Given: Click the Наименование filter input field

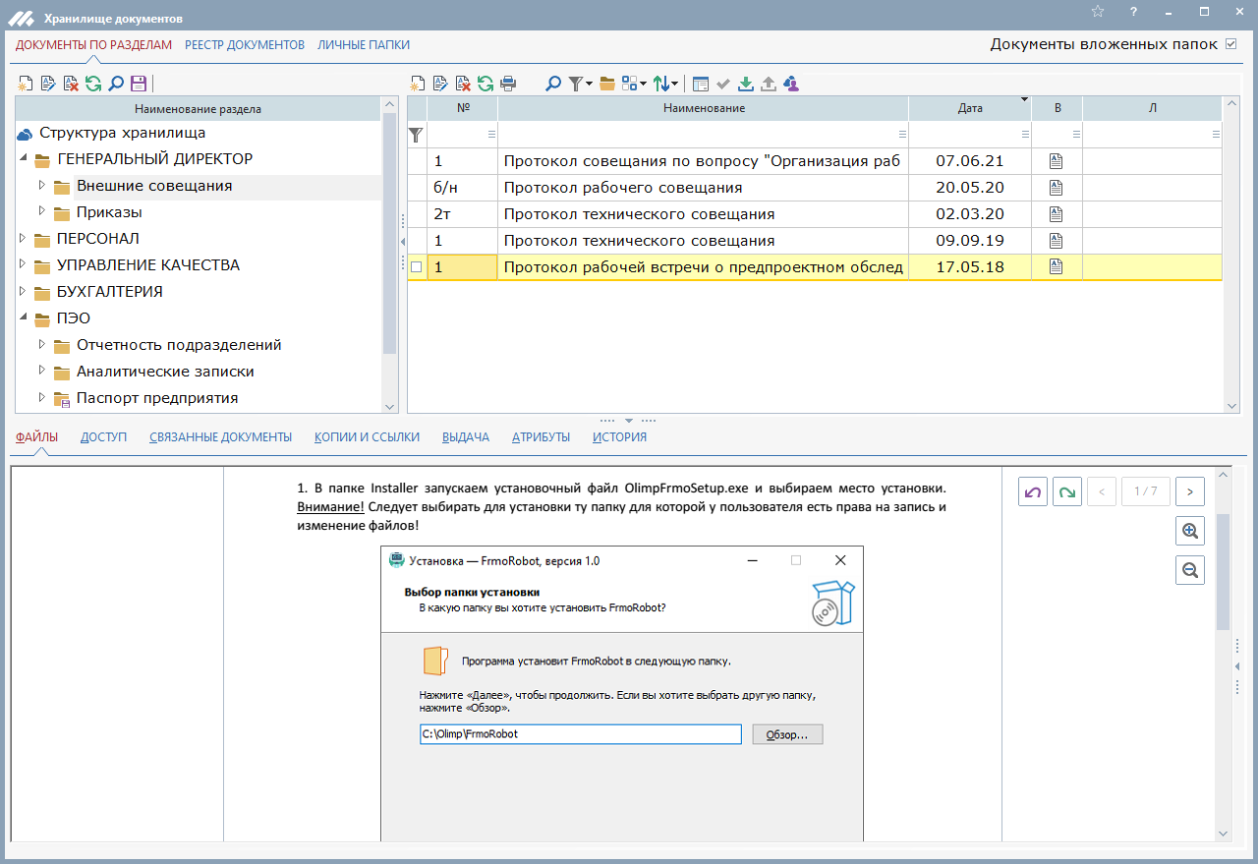Looking at the screenshot, I should (x=704, y=134).
